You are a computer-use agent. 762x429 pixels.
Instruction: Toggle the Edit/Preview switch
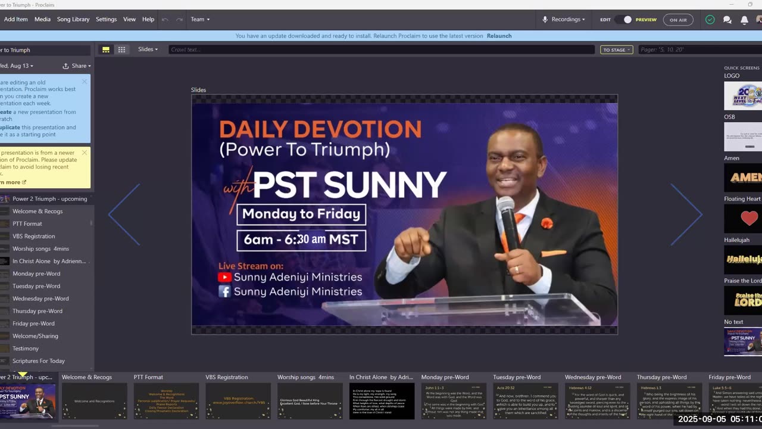click(x=623, y=20)
